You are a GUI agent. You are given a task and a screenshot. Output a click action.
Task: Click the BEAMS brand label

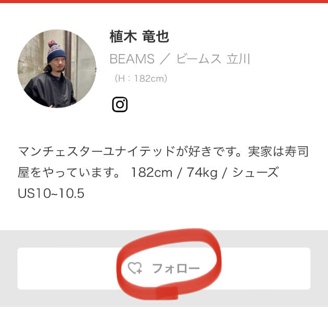[x=132, y=59]
